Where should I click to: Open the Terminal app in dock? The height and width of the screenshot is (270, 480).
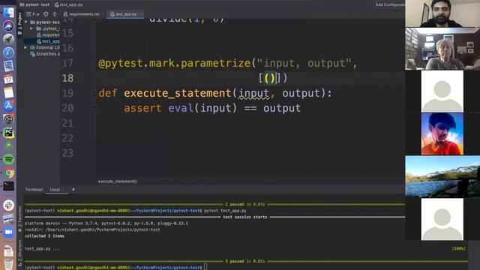pyautogui.click(x=8, y=186)
